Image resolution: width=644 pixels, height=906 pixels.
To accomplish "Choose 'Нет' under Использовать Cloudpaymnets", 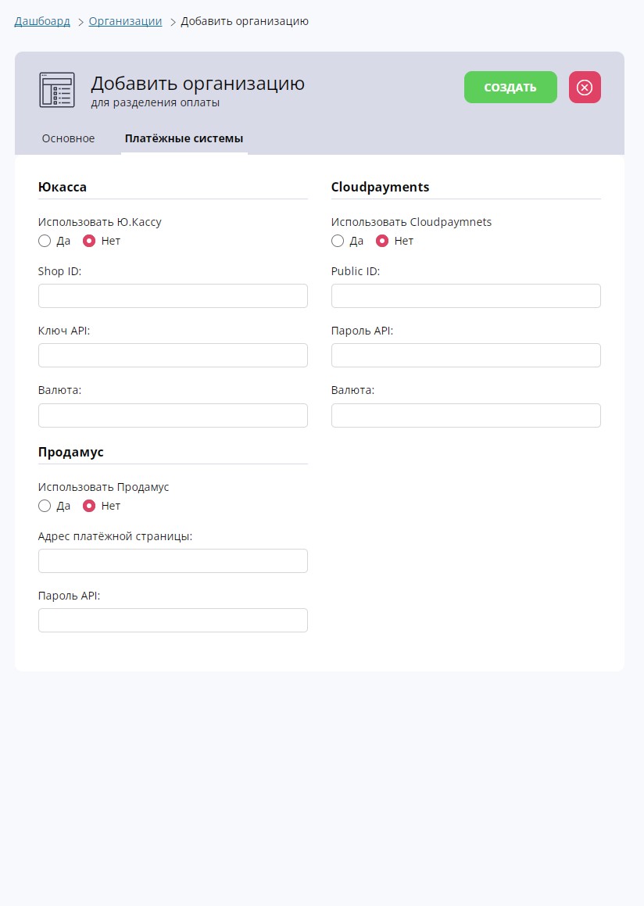I will (x=382, y=241).
